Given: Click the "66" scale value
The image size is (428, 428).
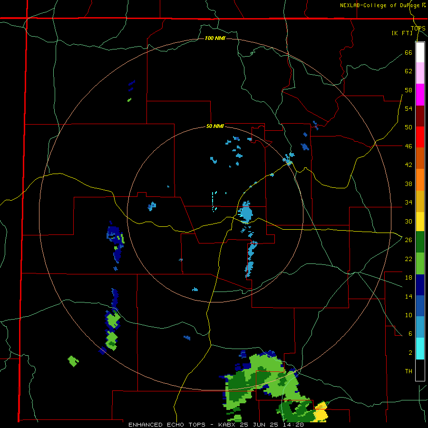Looking at the screenshot, I should click(409, 52).
